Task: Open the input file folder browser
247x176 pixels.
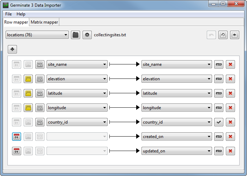Action: 76,35
